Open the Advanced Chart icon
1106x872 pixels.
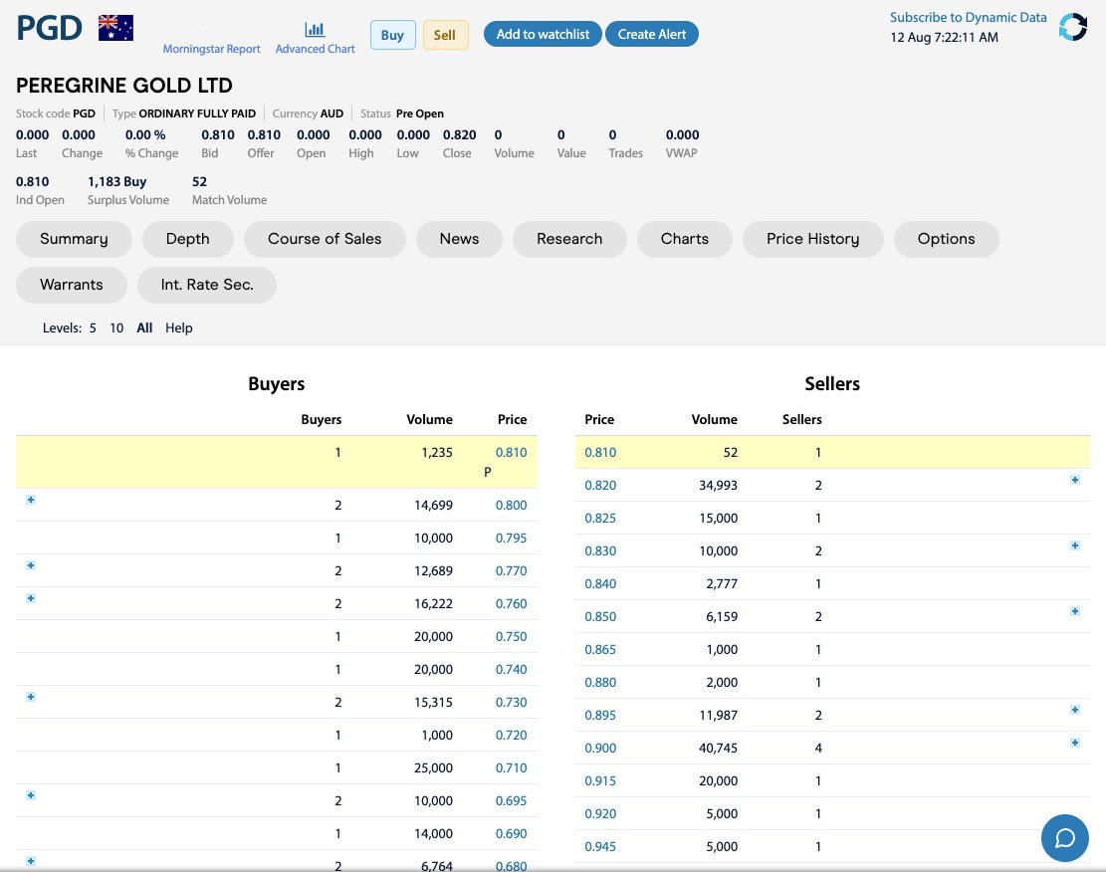pyautogui.click(x=315, y=29)
